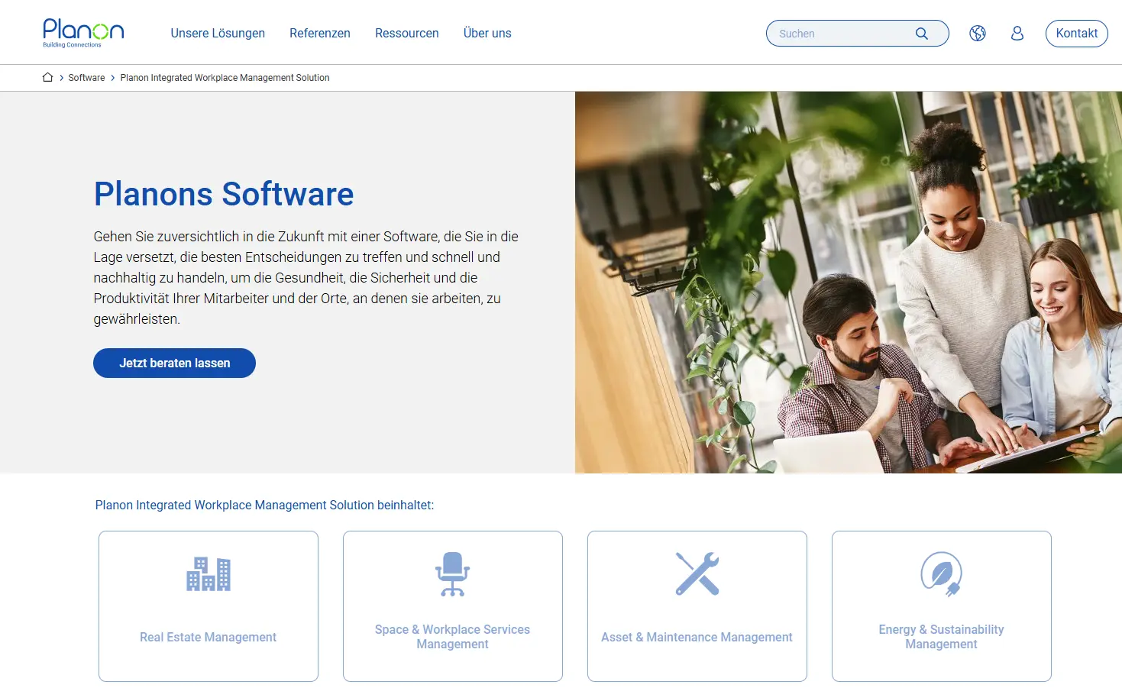Screen dimensions: 1122x688
Task: Open the Referenzen menu
Action: (320, 34)
